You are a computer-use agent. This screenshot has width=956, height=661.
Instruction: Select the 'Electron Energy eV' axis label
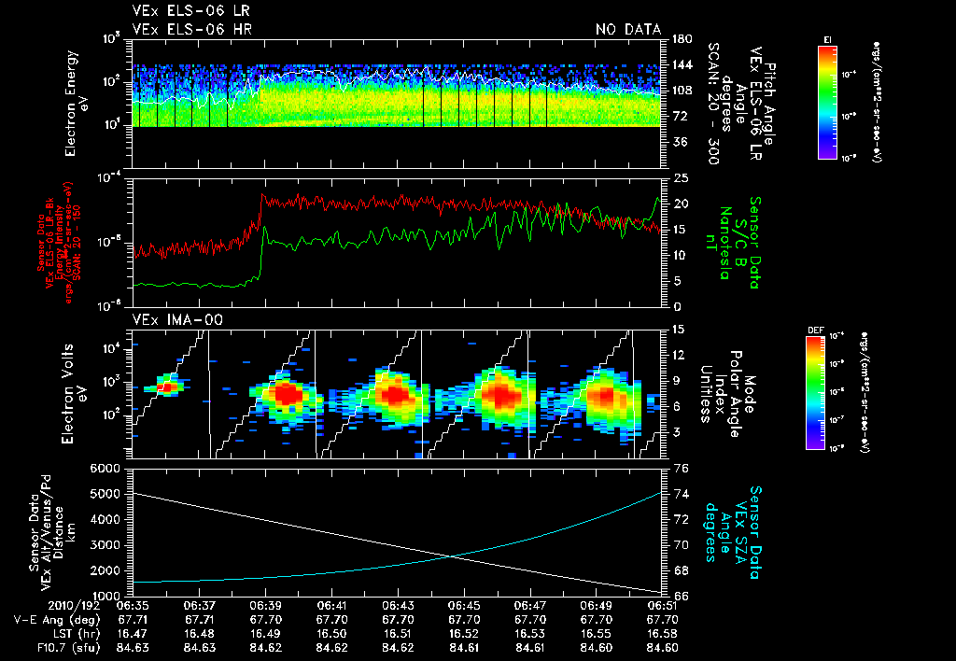[x=77, y=103]
